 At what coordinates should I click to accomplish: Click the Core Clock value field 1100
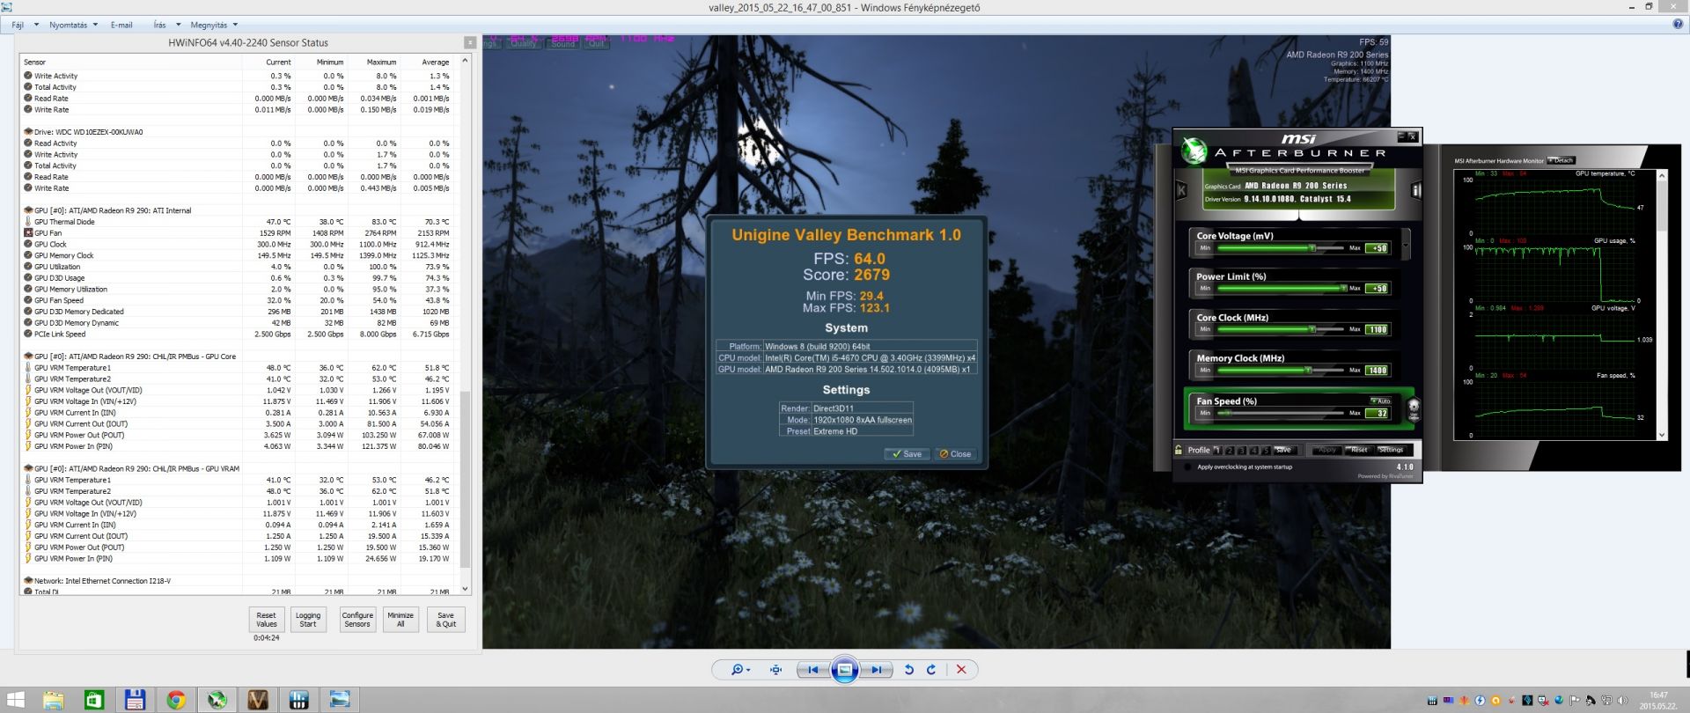pyautogui.click(x=1377, y=330)
